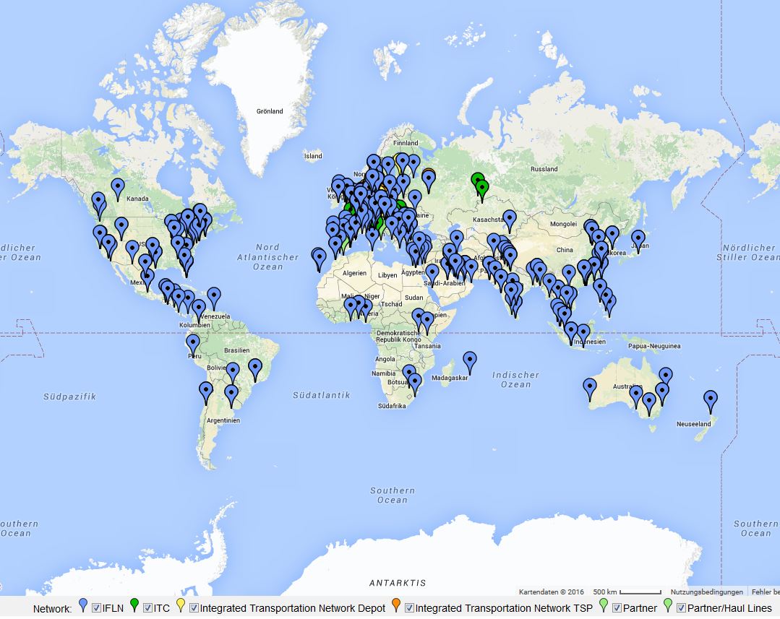The image size is (780, 619).
Task: Click the lower green ITC marker in Russia
Action: coord(482,189)
